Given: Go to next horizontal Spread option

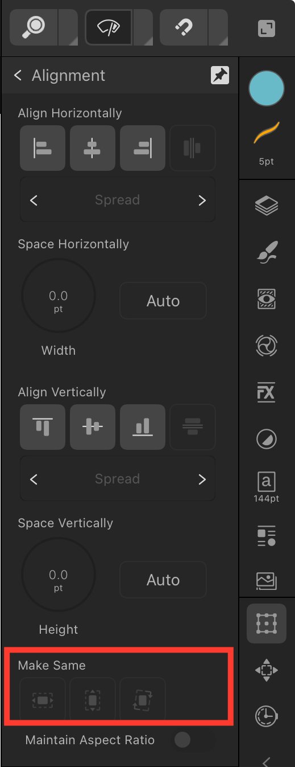Looking at the screenshot, I should point(202,200).
